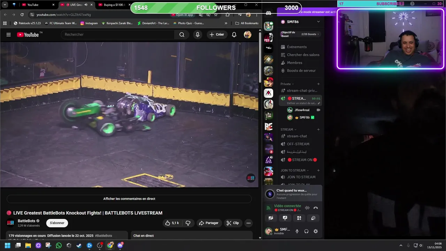Image resolution: width=446 pixels, height=251 pixels.
Task: Select Jflow4real in voice channel
Action: tap(302, 110)
